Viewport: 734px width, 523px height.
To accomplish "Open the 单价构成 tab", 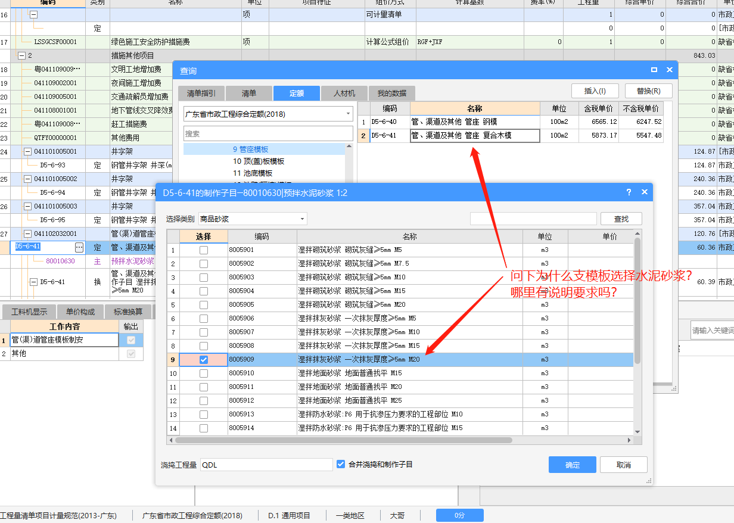I will pos(80,312).
